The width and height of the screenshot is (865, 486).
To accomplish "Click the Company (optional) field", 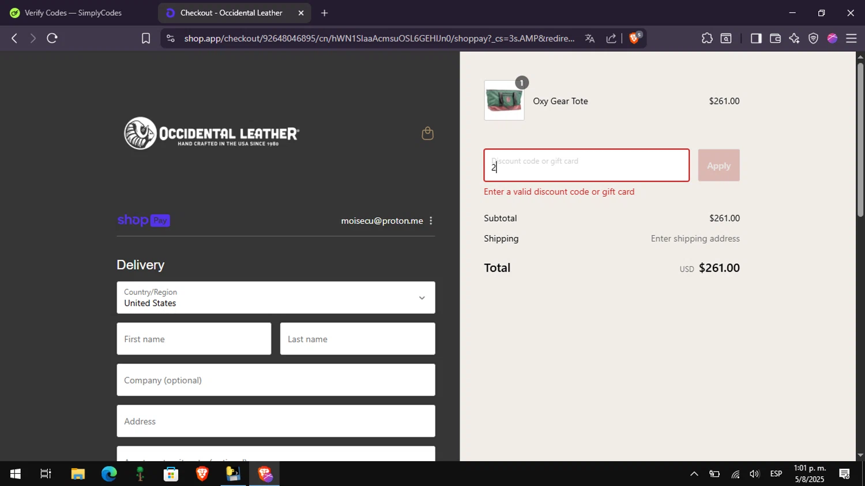I will (276, 380).
